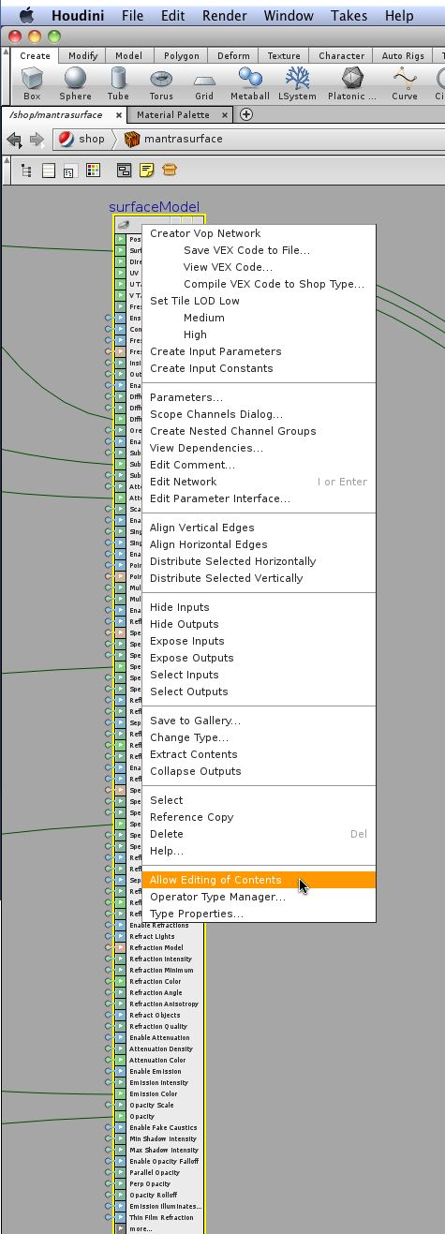Screen dimensions: 445x1234
Task: Choose Save to Gallery...
Action: click(x=259, y=721)
